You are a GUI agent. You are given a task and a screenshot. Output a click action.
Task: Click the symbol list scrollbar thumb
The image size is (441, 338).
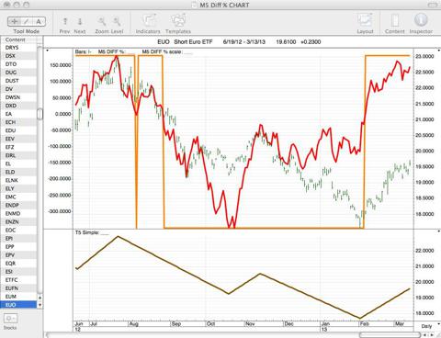pos(40,114)
